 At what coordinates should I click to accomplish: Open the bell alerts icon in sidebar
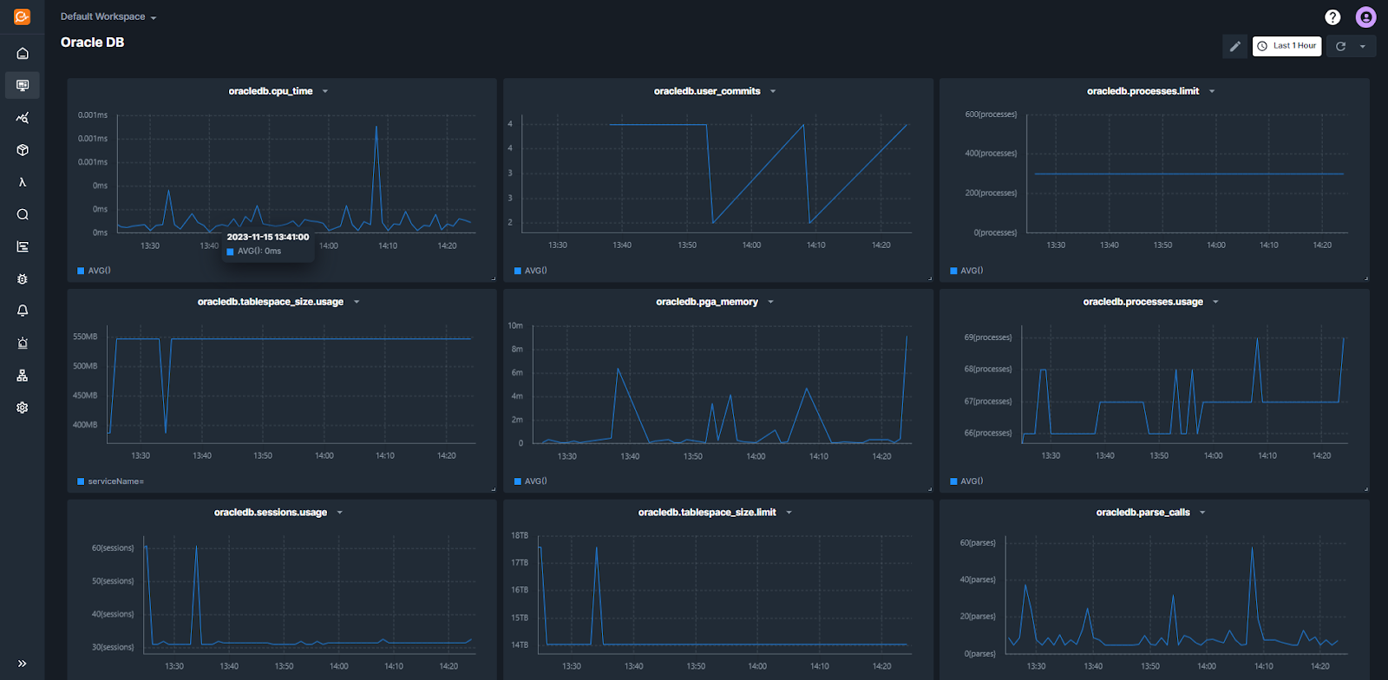pyautogui.click(x=23, y=311)
